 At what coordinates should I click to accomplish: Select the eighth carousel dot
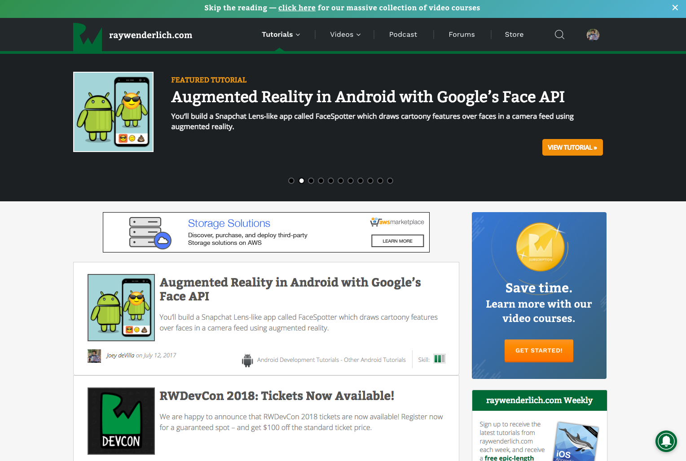[361, 181]
